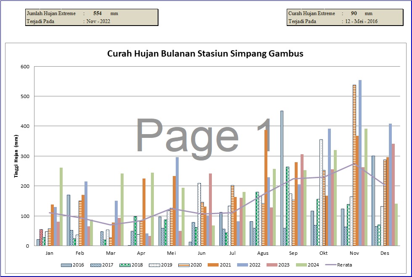
Task: Click the chart title Curah Hujan Bulanan
Action: (205, 54)
